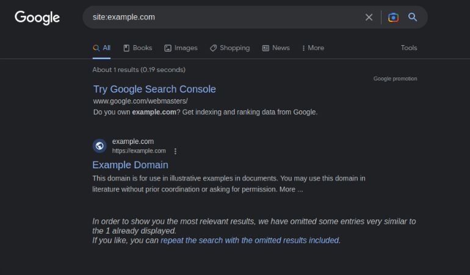Open the Tools filter options
Image resolution: width=470 pixels, height=275 pixels.
[x=409, y=48]
